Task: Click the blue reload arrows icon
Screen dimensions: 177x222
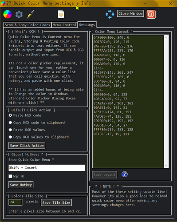Action: pos(110,14)
